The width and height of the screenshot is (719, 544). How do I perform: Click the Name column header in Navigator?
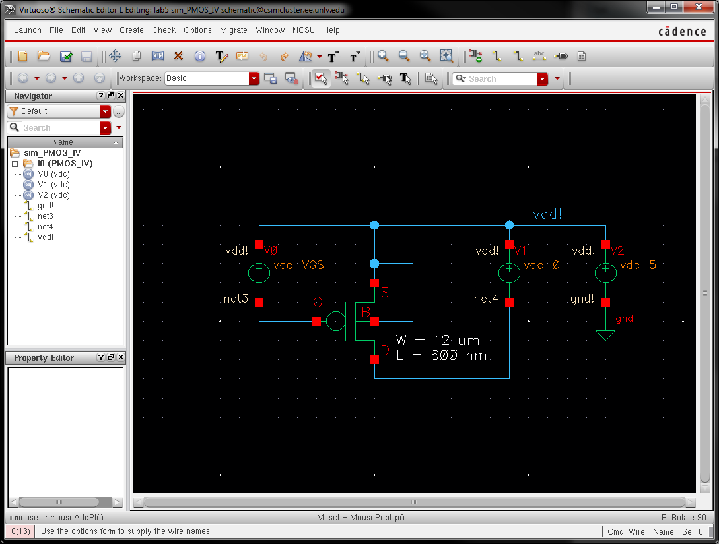(63, 142)
